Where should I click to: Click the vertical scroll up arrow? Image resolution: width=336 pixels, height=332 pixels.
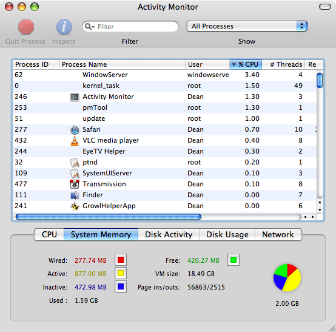320,202
